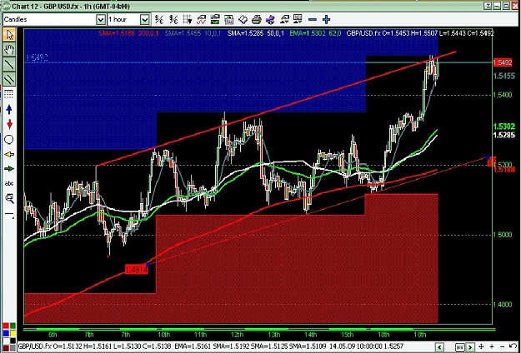Click the chart arrows icon before the last

pyautogui.click(x=284, y=20)
